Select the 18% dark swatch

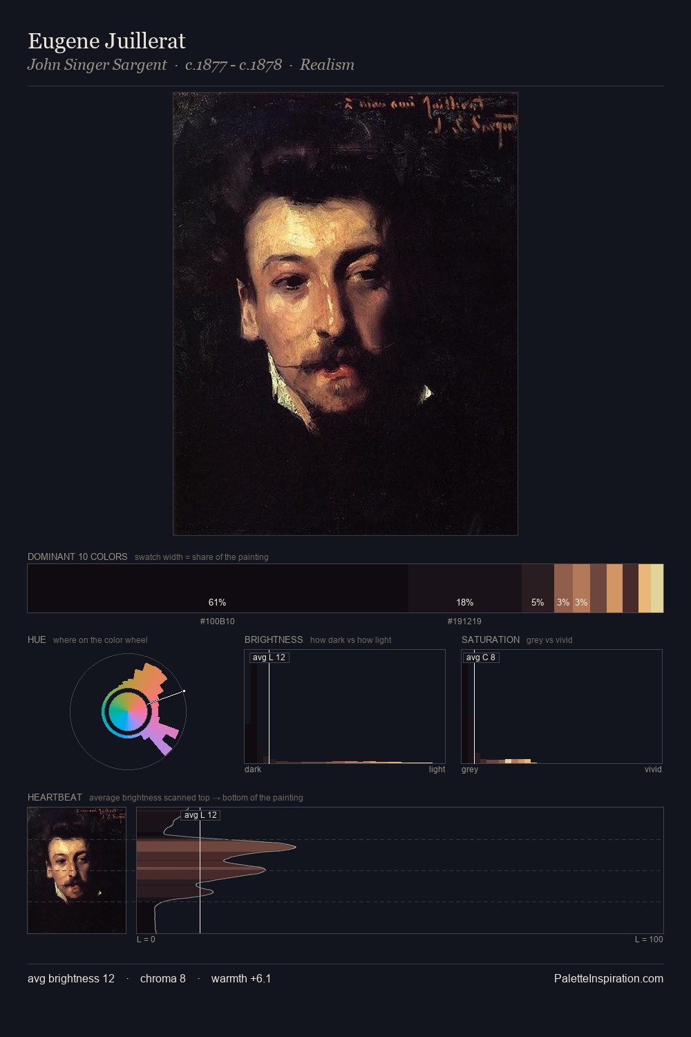(x=465, y=588)
